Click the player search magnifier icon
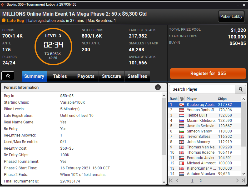 (x=240, y=89)
